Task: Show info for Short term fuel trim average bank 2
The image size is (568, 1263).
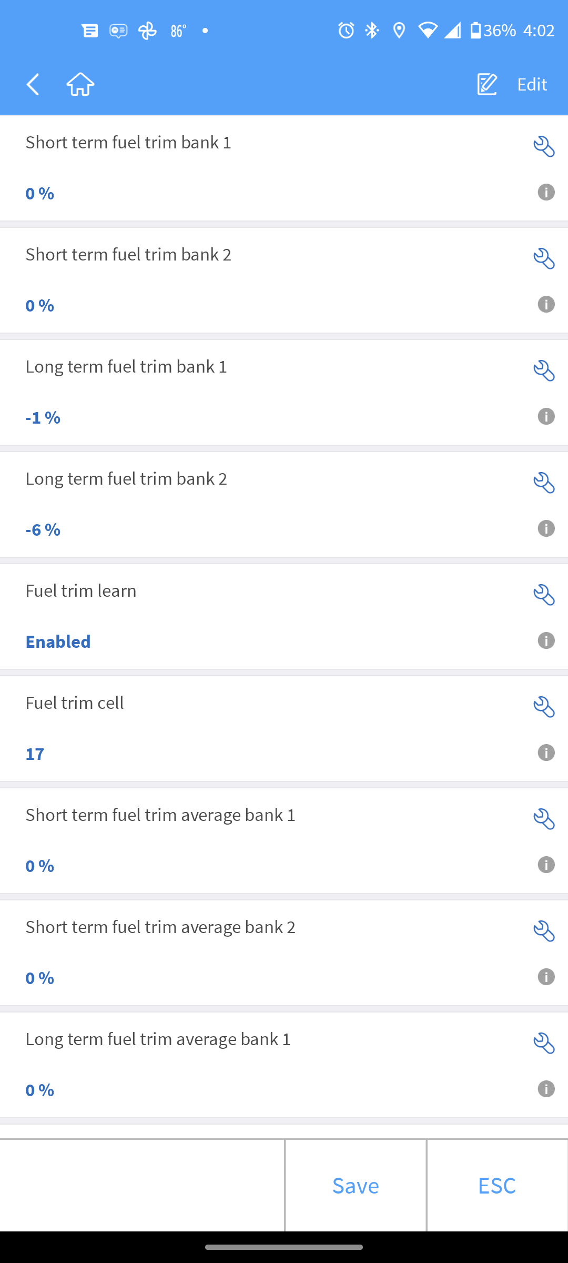Action: [x=546, y=977]
